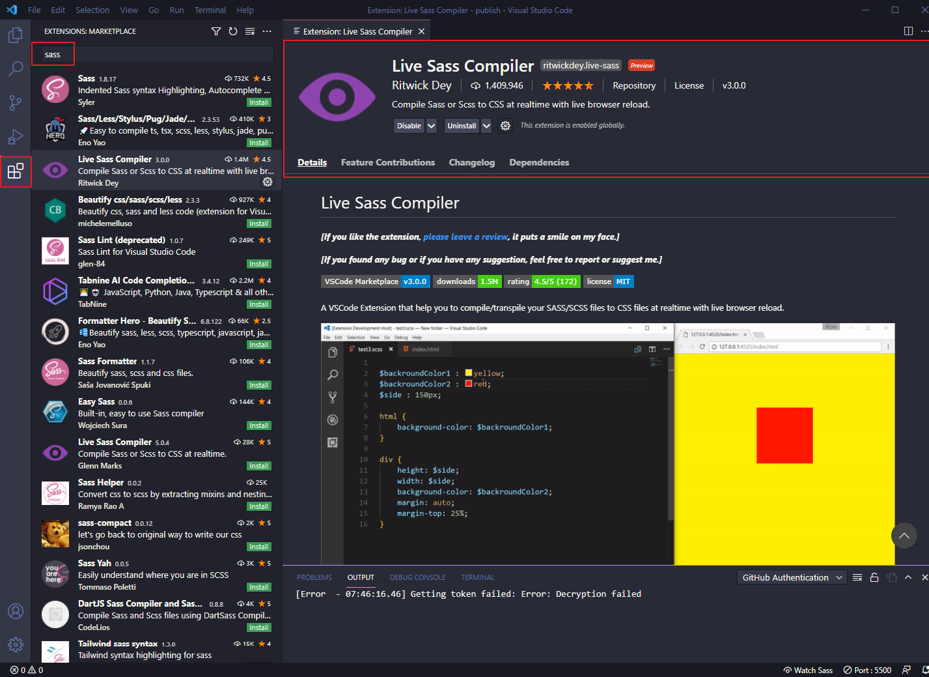Image resolution: width=929 pixels, height=677 pixels.
Task: Install the Easy Sass extension
Action: tap(259, 425)
